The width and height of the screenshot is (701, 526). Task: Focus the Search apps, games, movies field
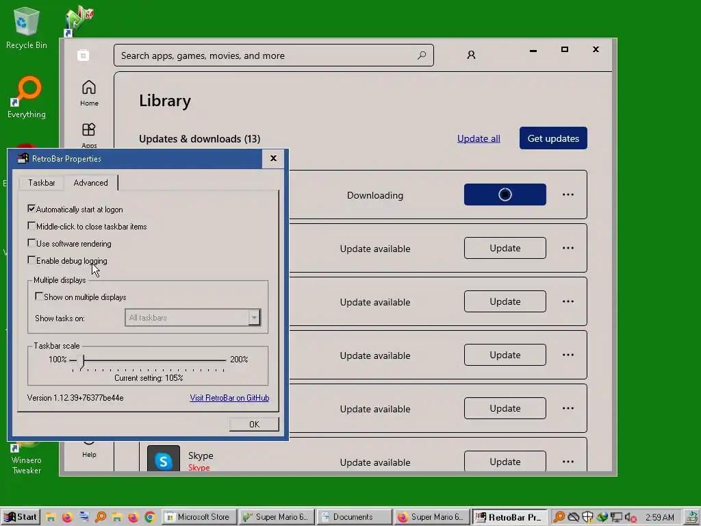click(274, 55)
